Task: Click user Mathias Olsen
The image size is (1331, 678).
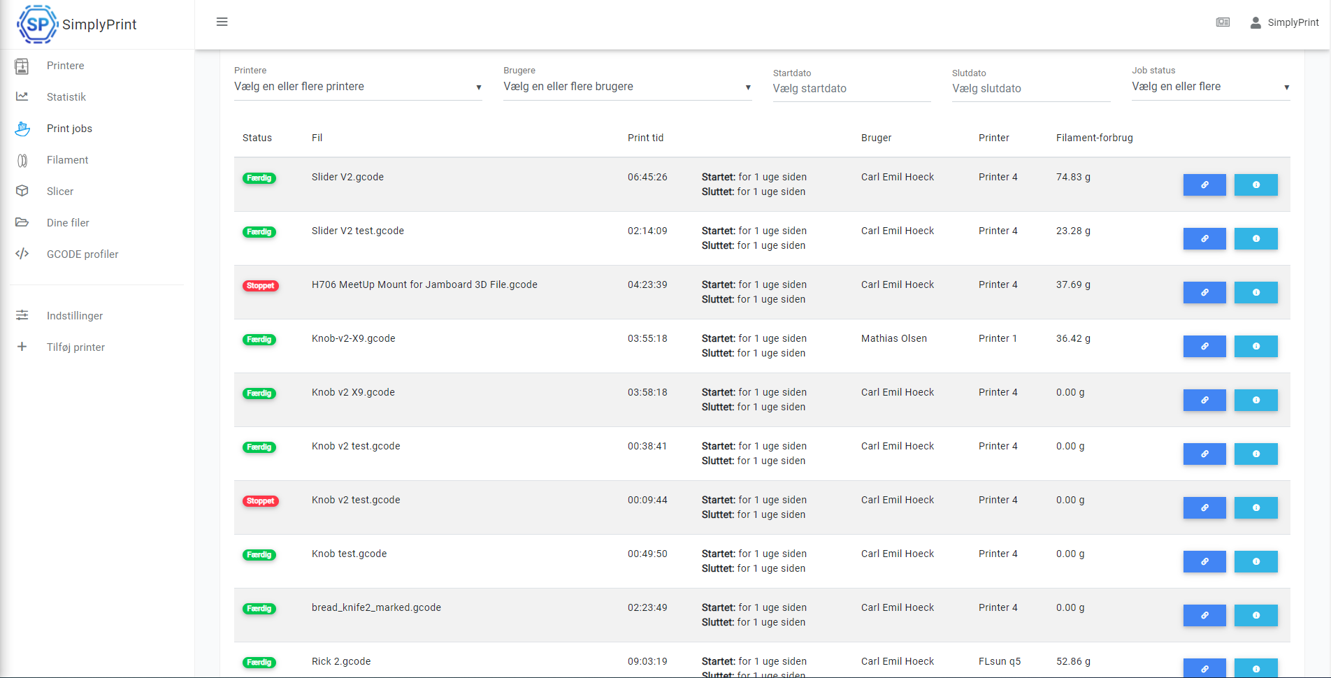Action: coord(893,338)
